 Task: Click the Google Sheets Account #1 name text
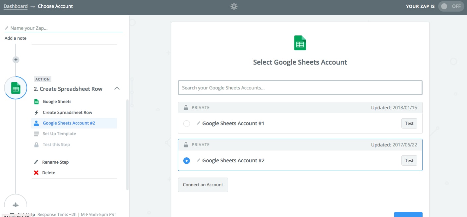click(233, 124)
